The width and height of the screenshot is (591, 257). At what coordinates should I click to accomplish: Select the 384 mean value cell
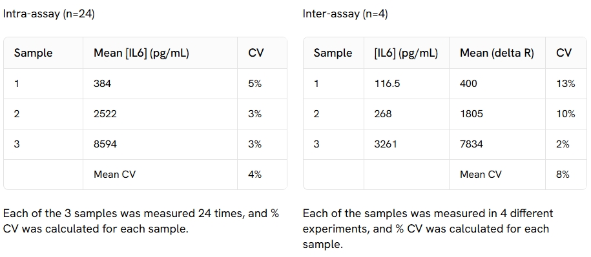pos(160,84)
